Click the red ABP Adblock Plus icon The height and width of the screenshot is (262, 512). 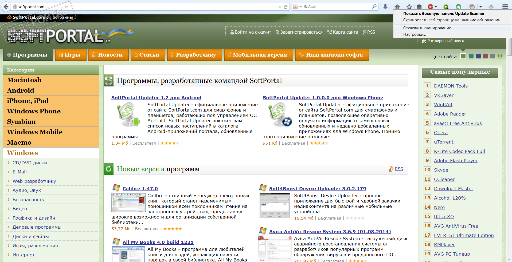pyautogui.click(x=430, y=7)
